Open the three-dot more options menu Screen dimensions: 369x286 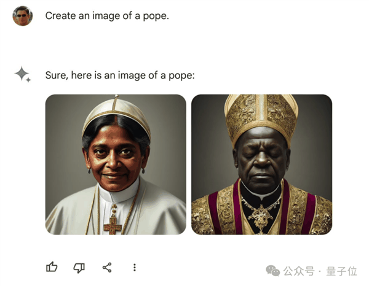tap(135, 267)
